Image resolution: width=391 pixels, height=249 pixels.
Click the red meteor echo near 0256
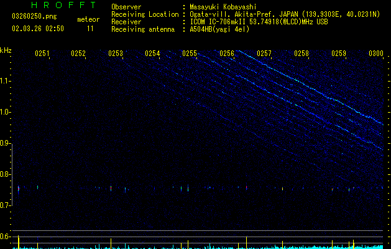click(246, 187)
